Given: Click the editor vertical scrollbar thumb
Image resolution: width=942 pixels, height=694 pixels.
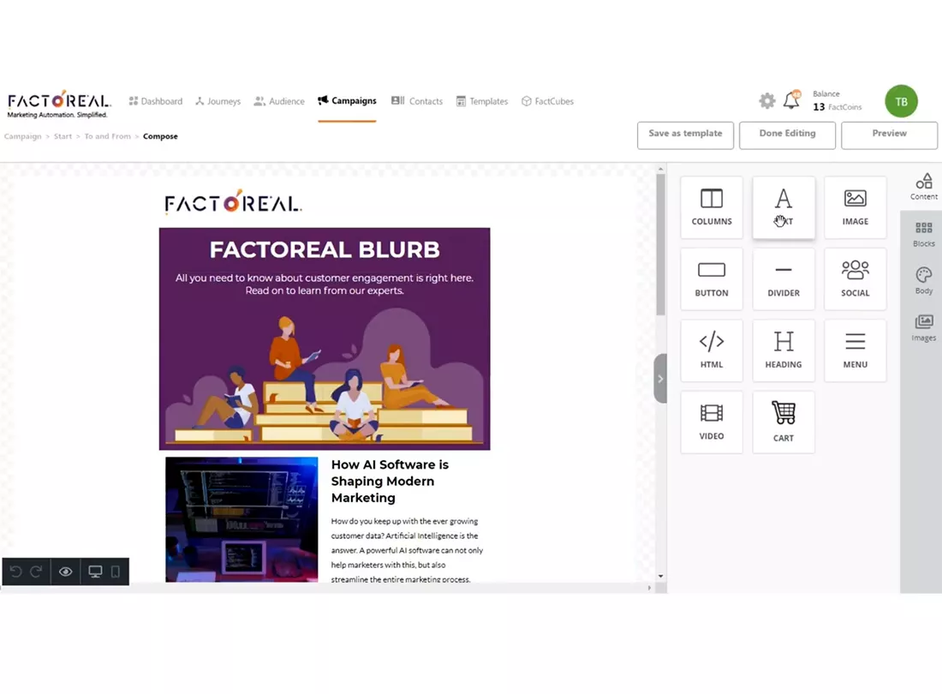Looking at the screenshot, I should coord(661,244).
